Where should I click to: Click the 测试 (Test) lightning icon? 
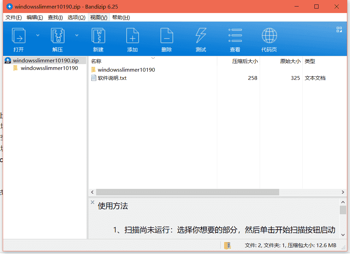(201, 36)
